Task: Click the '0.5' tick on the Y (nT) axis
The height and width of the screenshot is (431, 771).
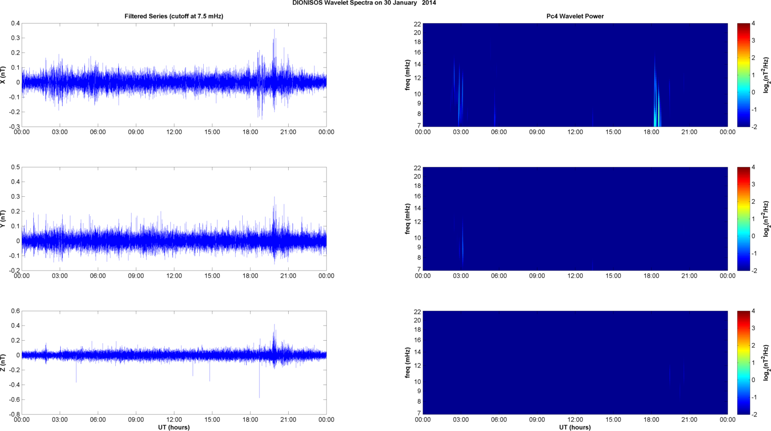Action: coord(16,167)
